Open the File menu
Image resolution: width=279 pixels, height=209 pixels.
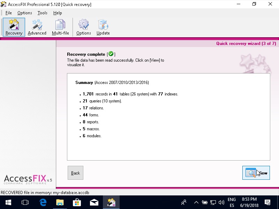coord(9,13)
